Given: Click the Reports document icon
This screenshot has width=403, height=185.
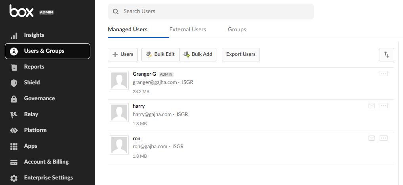Looking at the screenshot, I should coord(13,67).
